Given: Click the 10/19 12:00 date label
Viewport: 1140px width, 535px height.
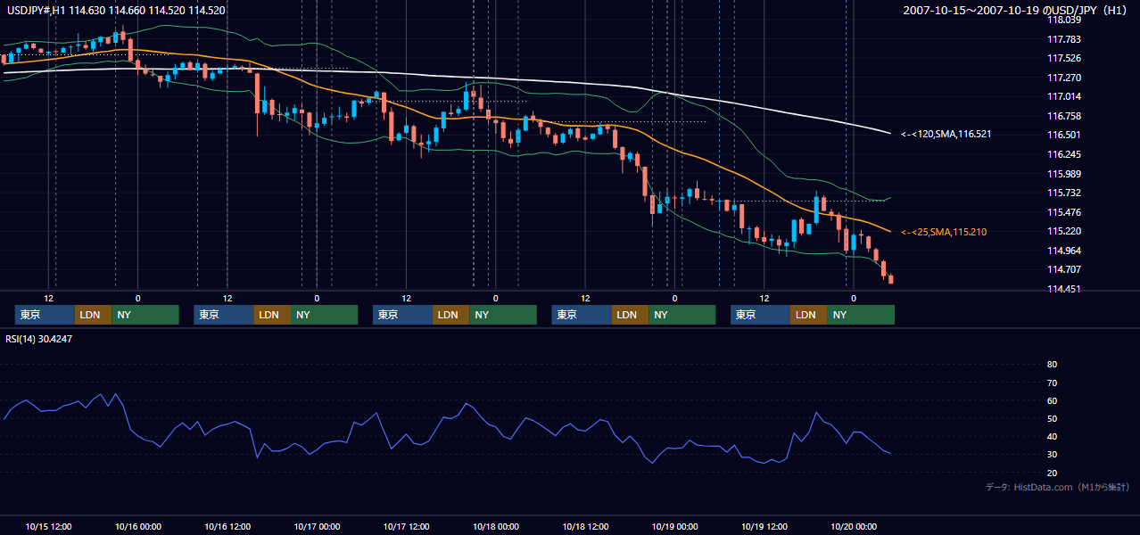Looking at the screenshot, I should click(x=764, y=526).
